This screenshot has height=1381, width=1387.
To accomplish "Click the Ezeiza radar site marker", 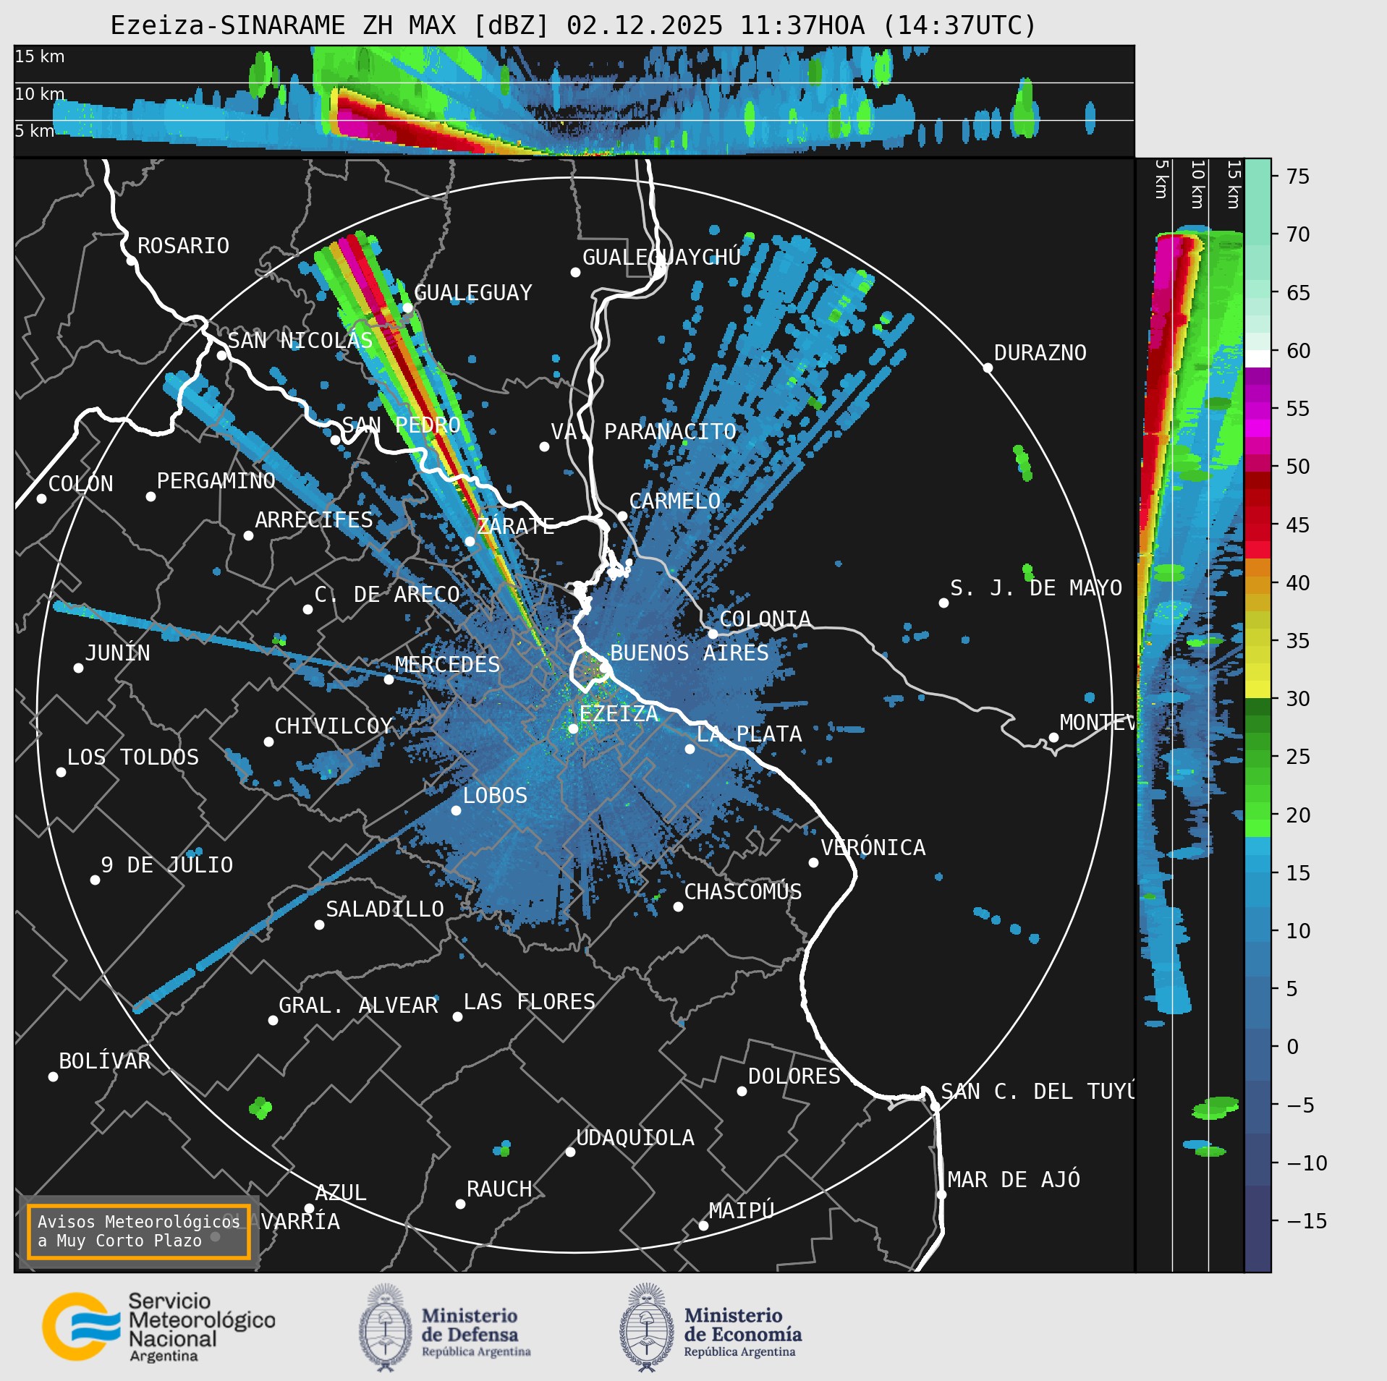I will coord(573,728).
